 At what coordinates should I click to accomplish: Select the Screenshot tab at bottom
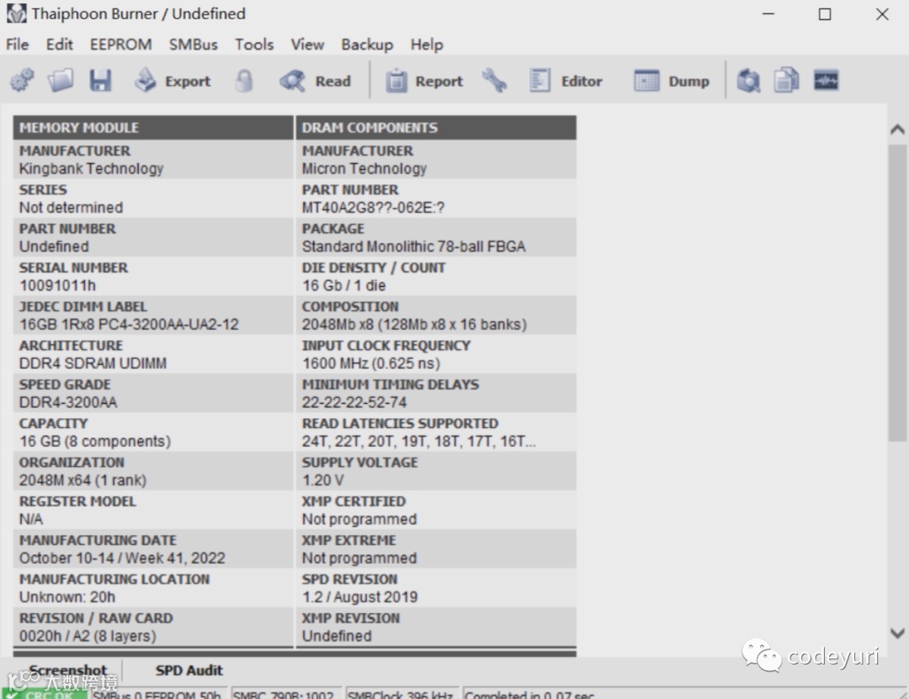pyautogui.click(x=68, y=670)
